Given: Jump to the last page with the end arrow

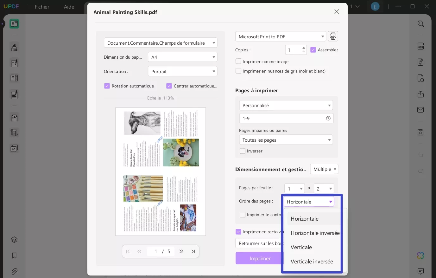Looking at the screenshot, I should pyautogui.click(x=193, y=251).
